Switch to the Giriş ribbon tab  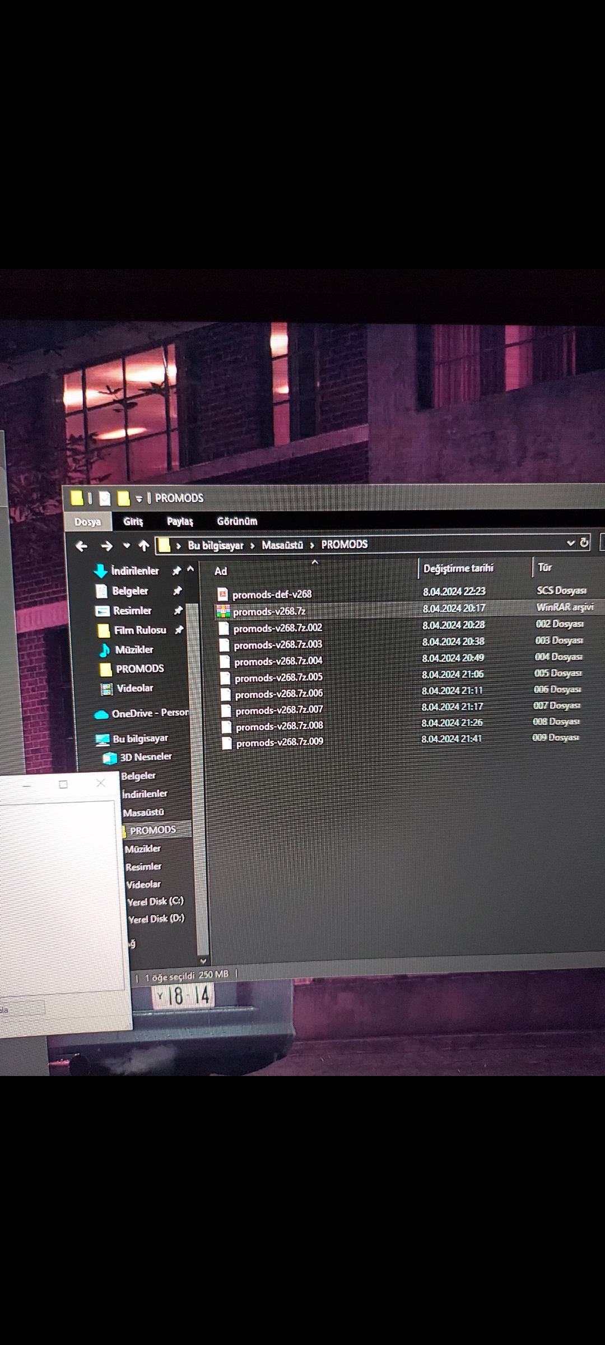(x=133, y=521)
